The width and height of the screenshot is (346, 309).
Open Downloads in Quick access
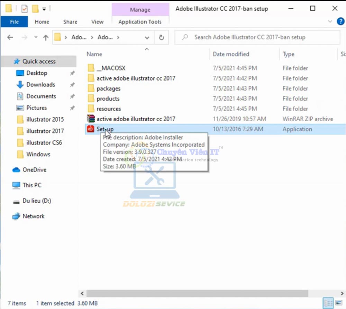coord(40,85)
